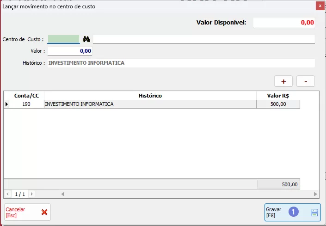
Task: Go to the previous record in pager
Action: pos(8,194)
